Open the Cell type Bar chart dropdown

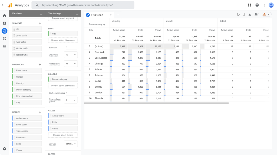point(71,144)
